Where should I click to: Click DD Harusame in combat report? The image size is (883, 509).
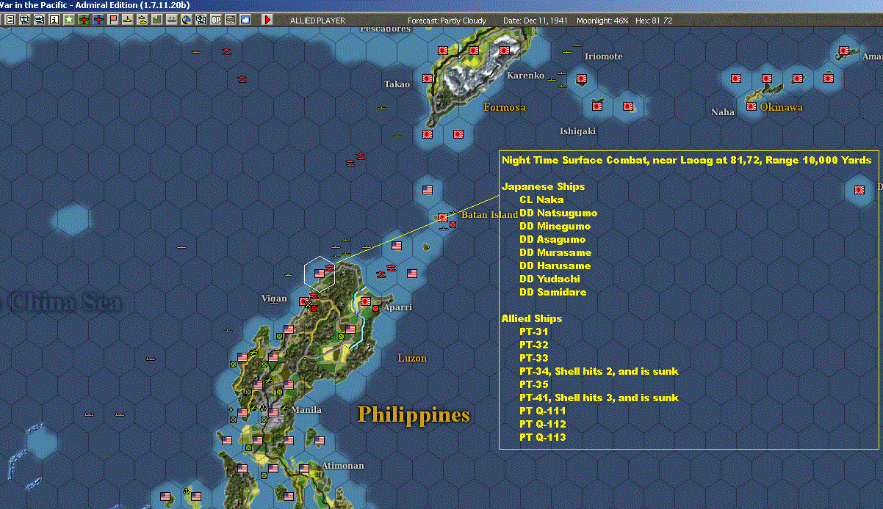555,266
